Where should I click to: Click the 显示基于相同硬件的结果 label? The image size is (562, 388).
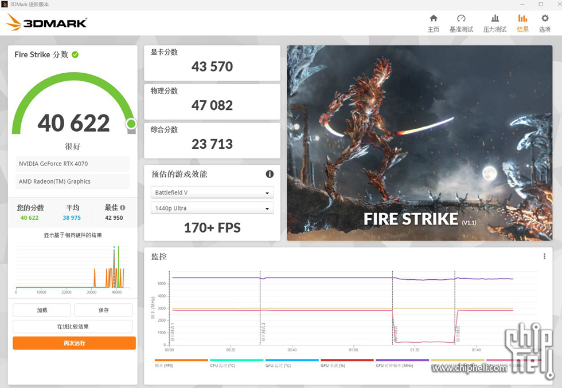point(73,235)
